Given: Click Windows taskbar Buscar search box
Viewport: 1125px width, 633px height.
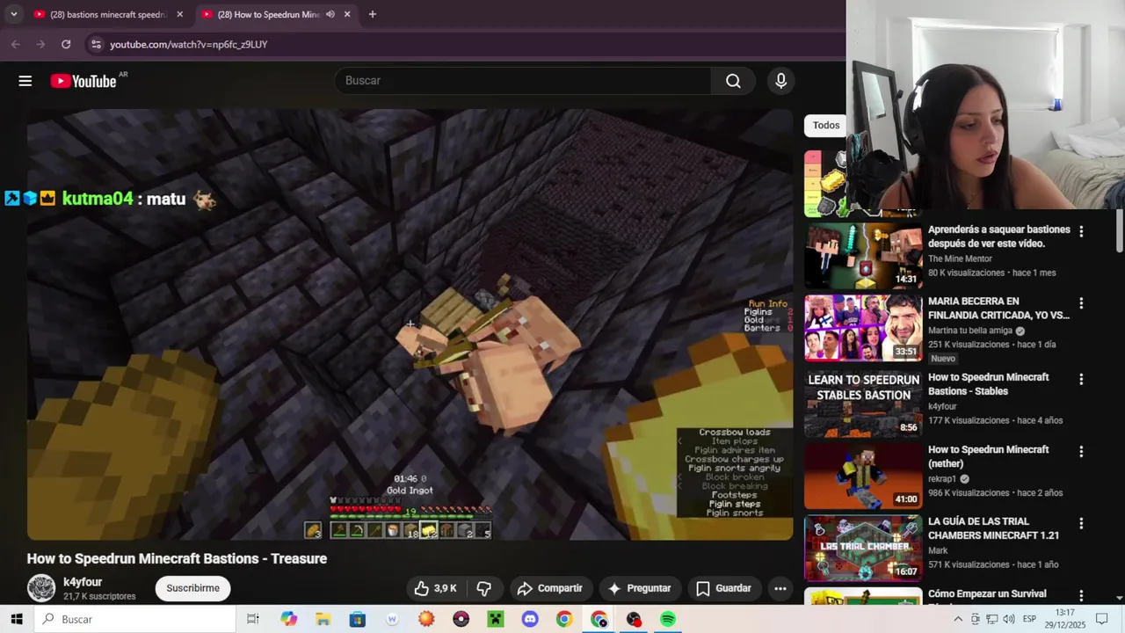Looking at the screenshot, I should (135, 619).
